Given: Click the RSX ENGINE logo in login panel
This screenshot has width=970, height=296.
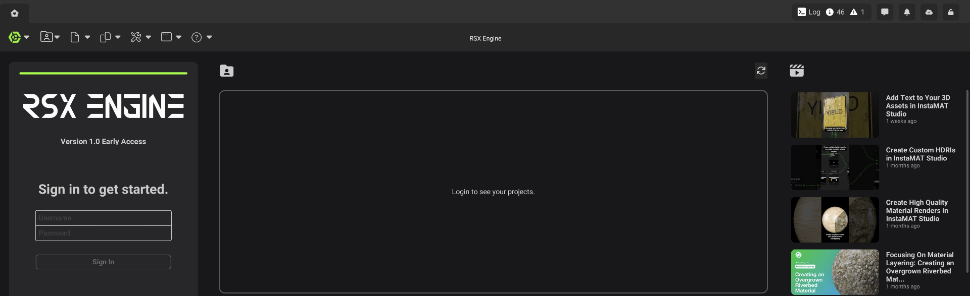Looking at the screenshot, I should point(104,106).
